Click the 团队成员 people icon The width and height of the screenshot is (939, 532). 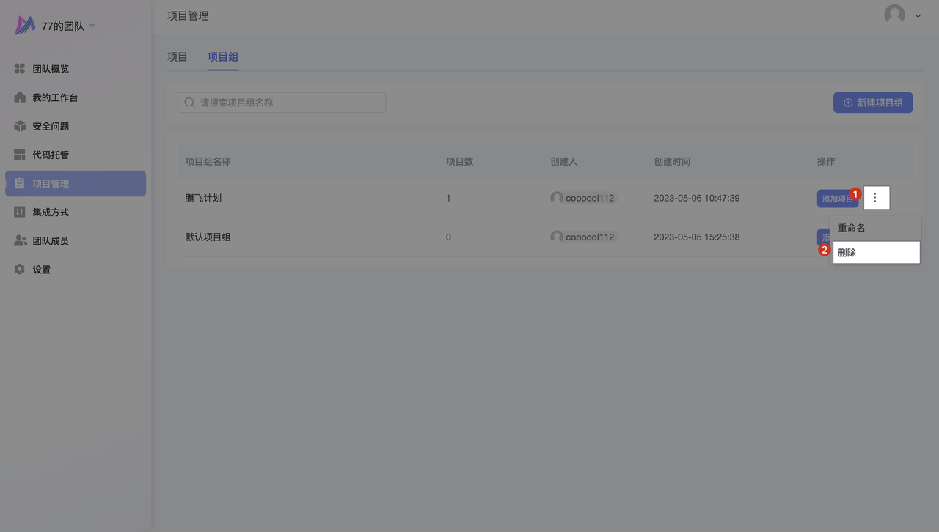point(20,241)
